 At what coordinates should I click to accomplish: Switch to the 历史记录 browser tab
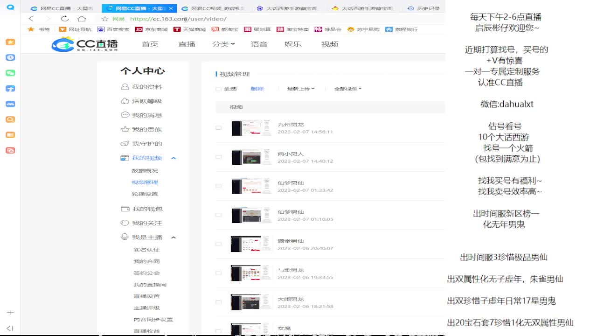(x=423, y=8)
